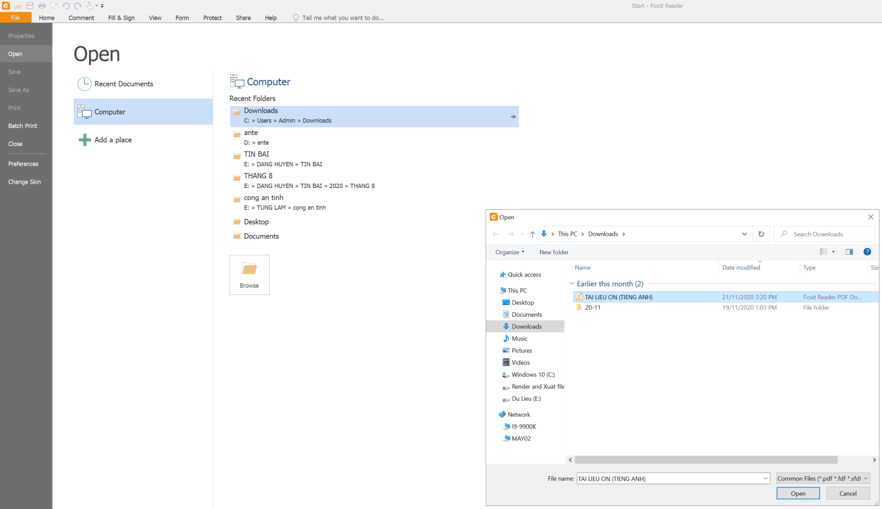The width and height of the screenshot is (882, 509).
Task: Click the Open folder icon in quick access toolbar
Action: 18,6
